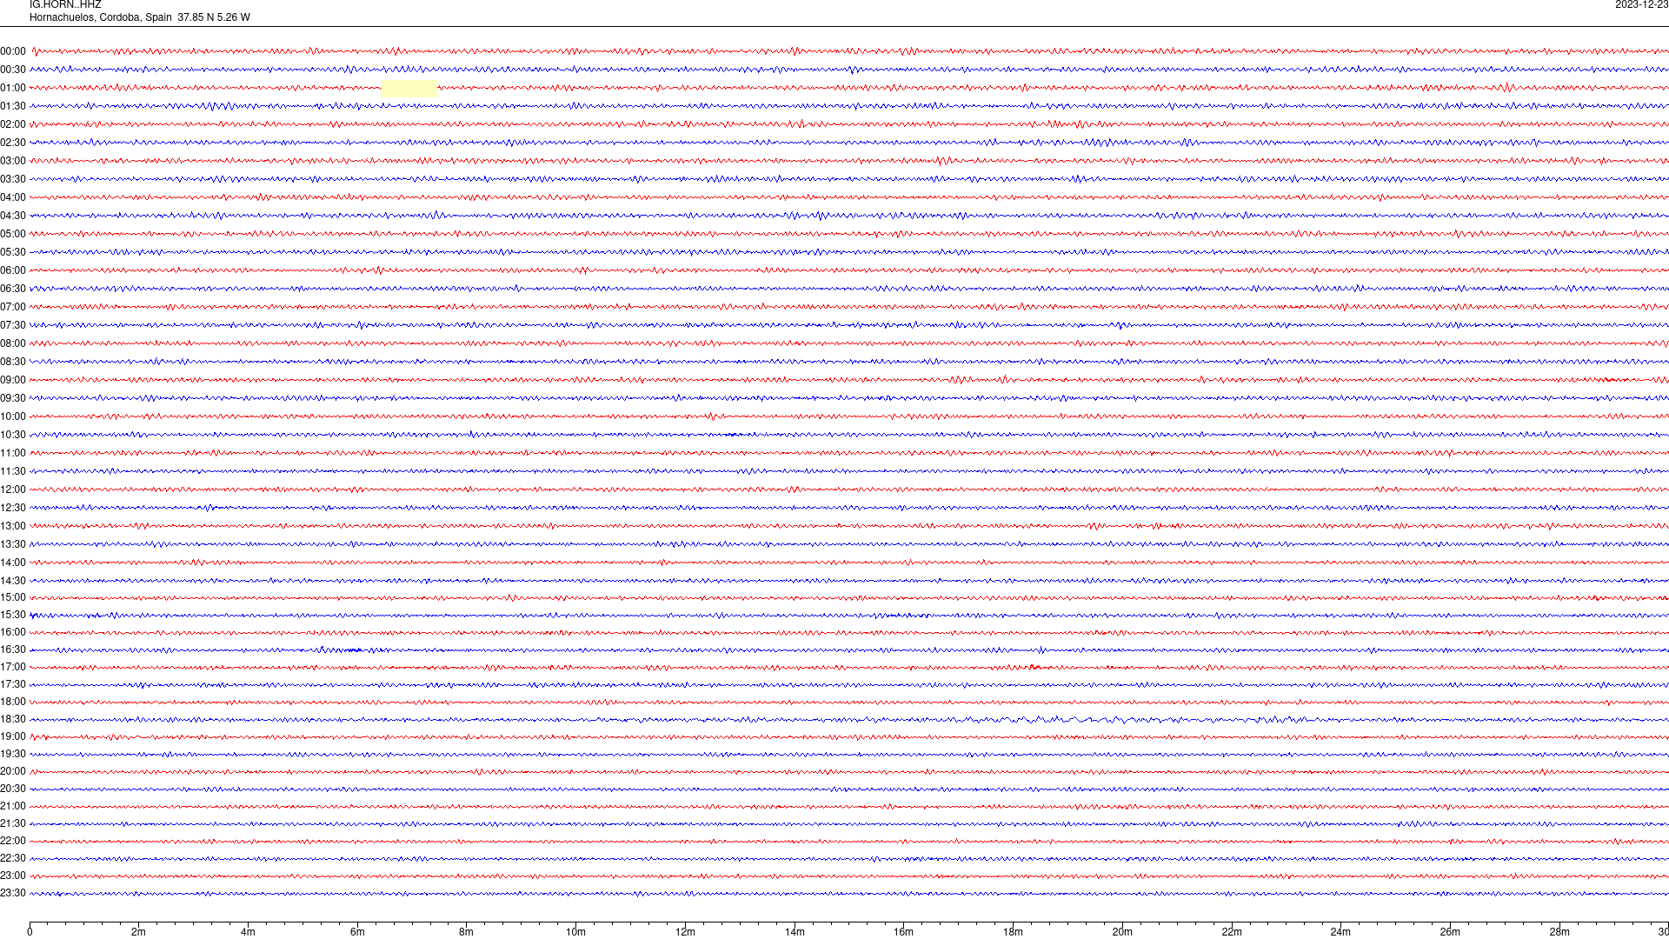The image size is (1669, 939).
Task: Select the 12:00 time row label
Action: [13, 489]
